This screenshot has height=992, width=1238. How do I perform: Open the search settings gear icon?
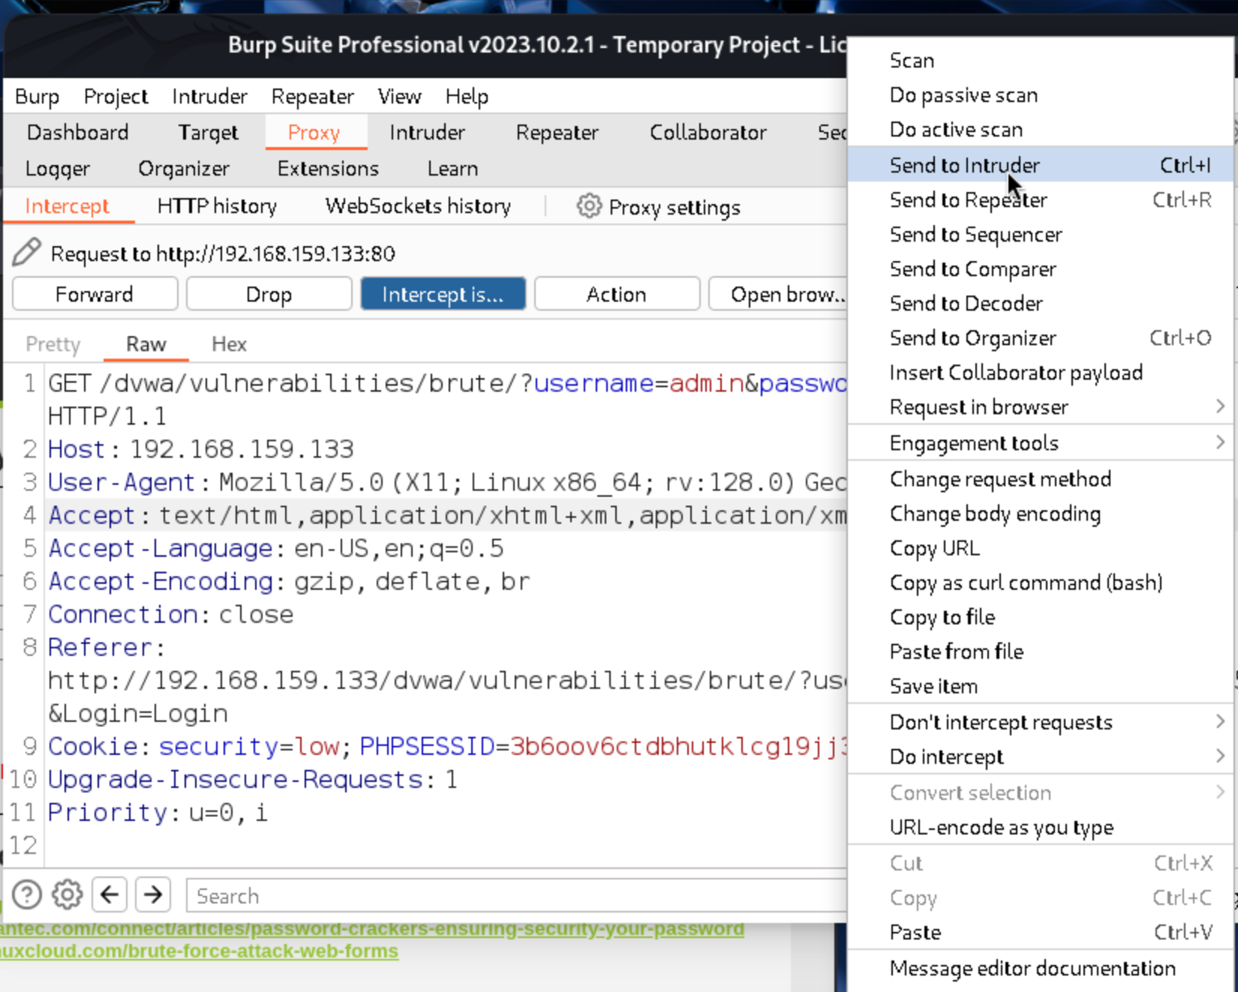(67, 894)
